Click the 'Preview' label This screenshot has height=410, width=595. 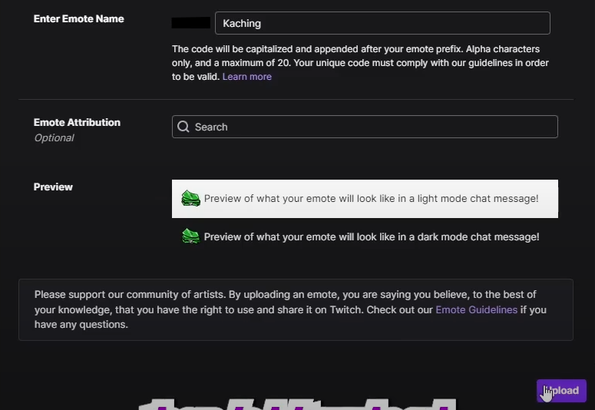click(53, 187)
